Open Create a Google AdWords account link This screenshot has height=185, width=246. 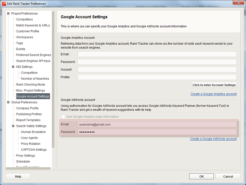[213, 139]
